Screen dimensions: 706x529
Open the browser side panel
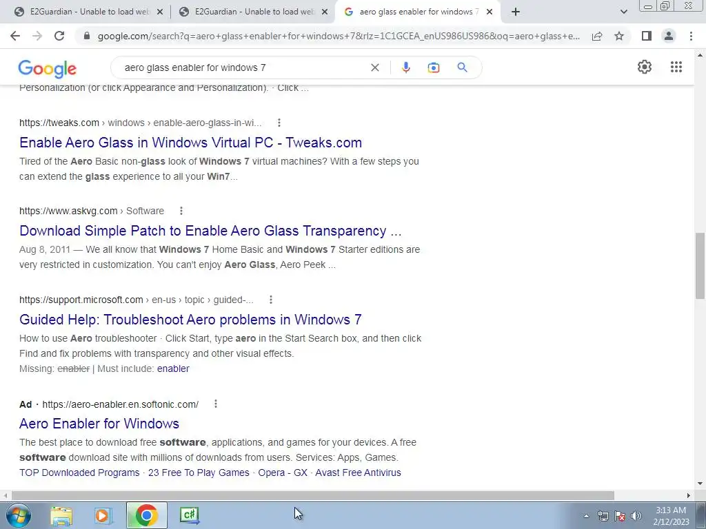[x=647, y=36]
